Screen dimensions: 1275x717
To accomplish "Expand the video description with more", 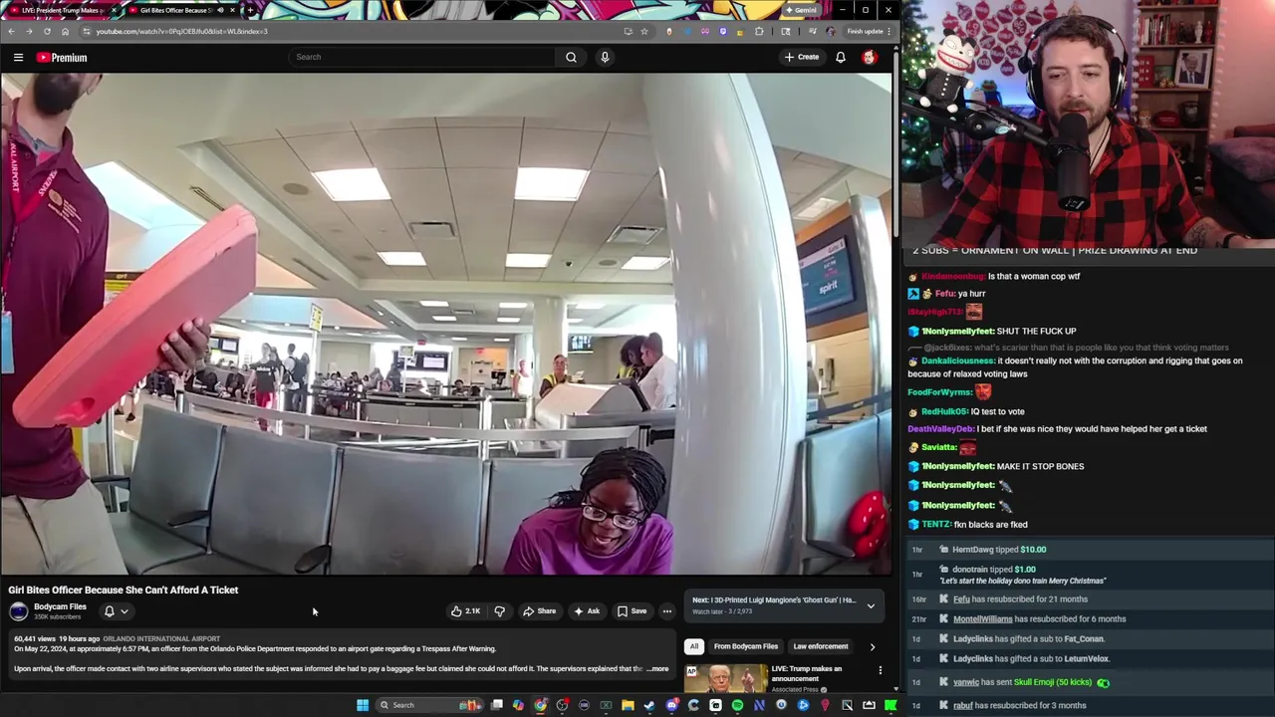I will (657, 669).
